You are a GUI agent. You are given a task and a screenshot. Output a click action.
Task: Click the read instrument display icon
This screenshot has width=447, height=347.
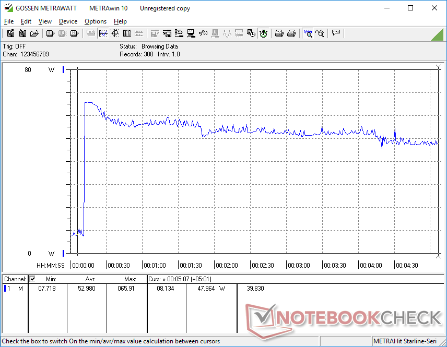(x=50, y=33)
